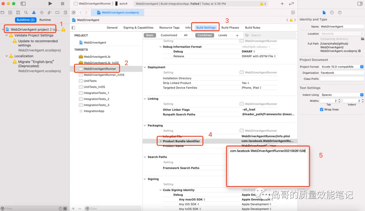365x211 pixels.
Task: Open the source control navigator icon
Action: [10, 13]
